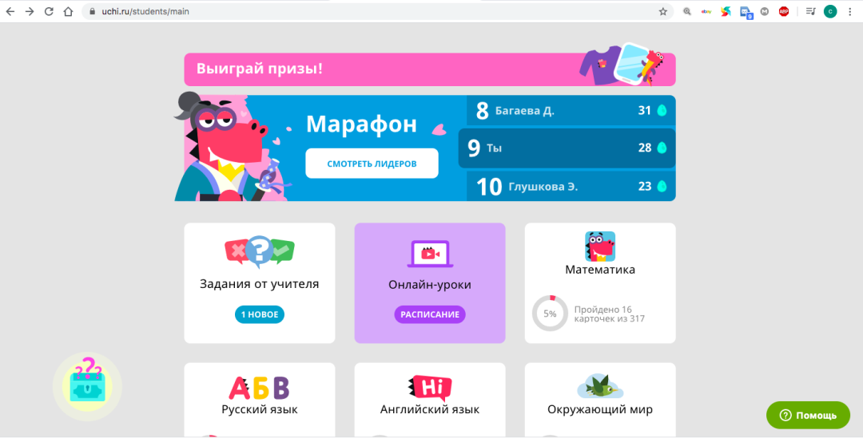Click the "1 новое" badge for teacher assignments
863x438 pixels.
(x=260, y=314)
